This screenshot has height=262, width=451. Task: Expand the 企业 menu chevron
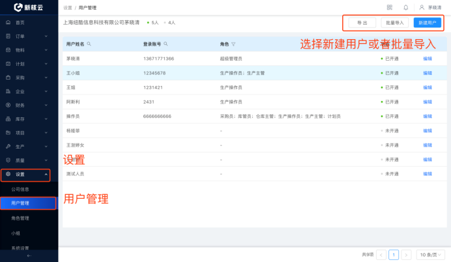[x=46, y=91]
